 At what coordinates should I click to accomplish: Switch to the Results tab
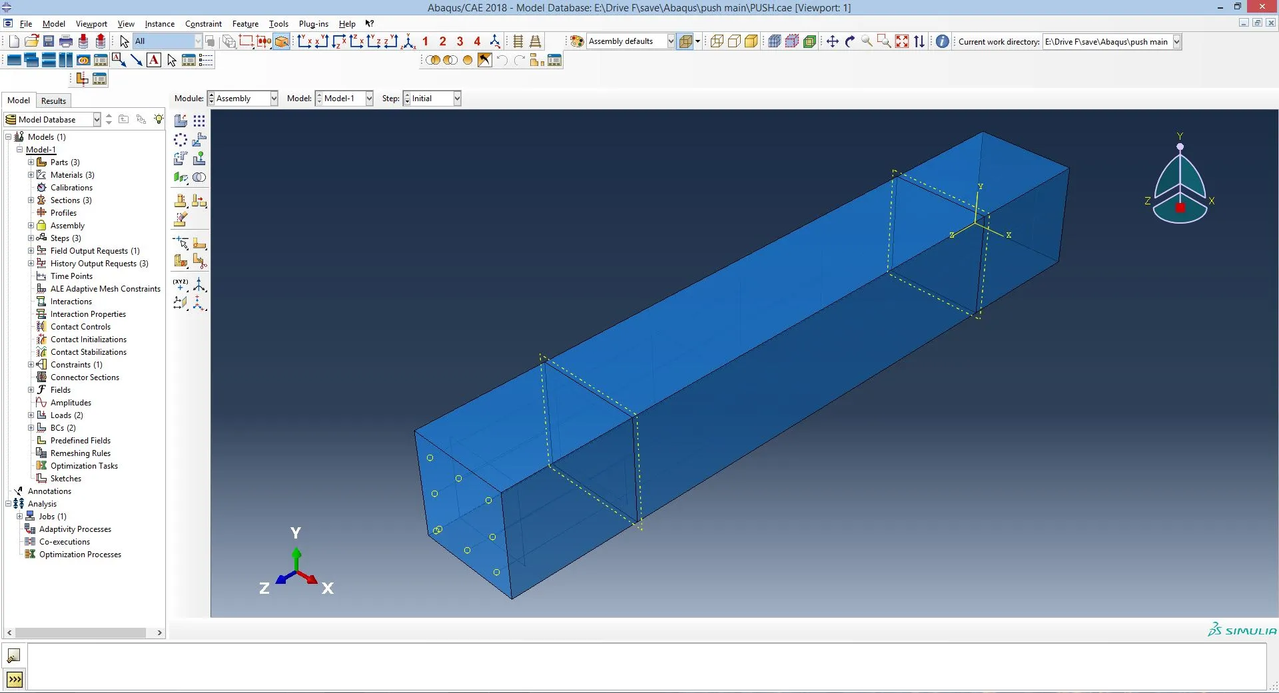click(53, 101)
